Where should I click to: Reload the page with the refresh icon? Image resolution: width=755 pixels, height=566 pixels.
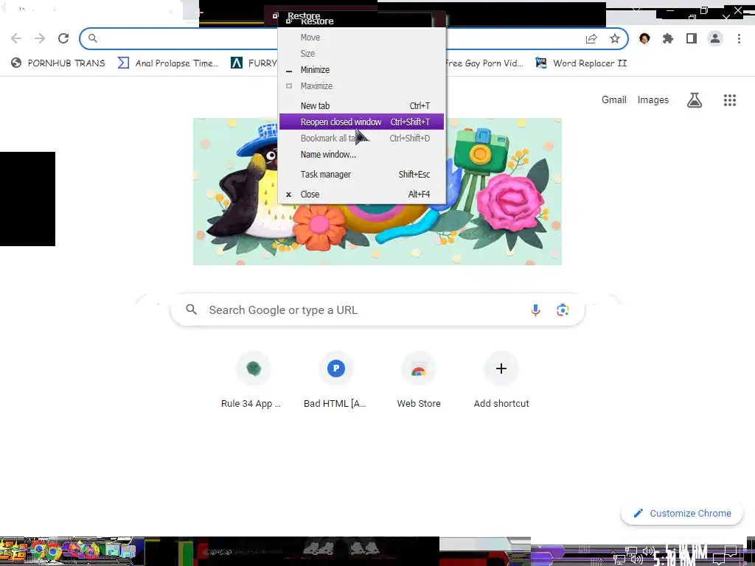pos(63,38)
